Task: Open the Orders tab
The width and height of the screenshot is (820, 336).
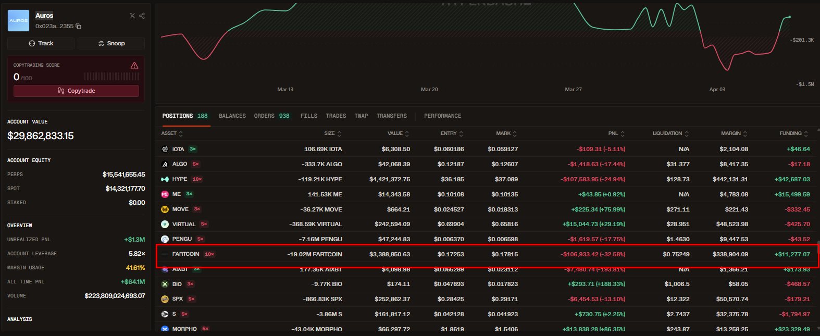Action: [271, 116]
